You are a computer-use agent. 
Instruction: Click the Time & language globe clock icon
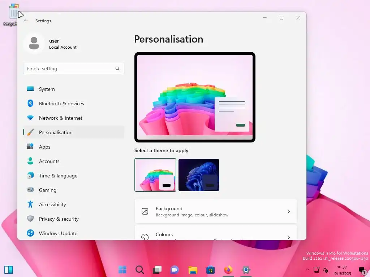[30, 176]
